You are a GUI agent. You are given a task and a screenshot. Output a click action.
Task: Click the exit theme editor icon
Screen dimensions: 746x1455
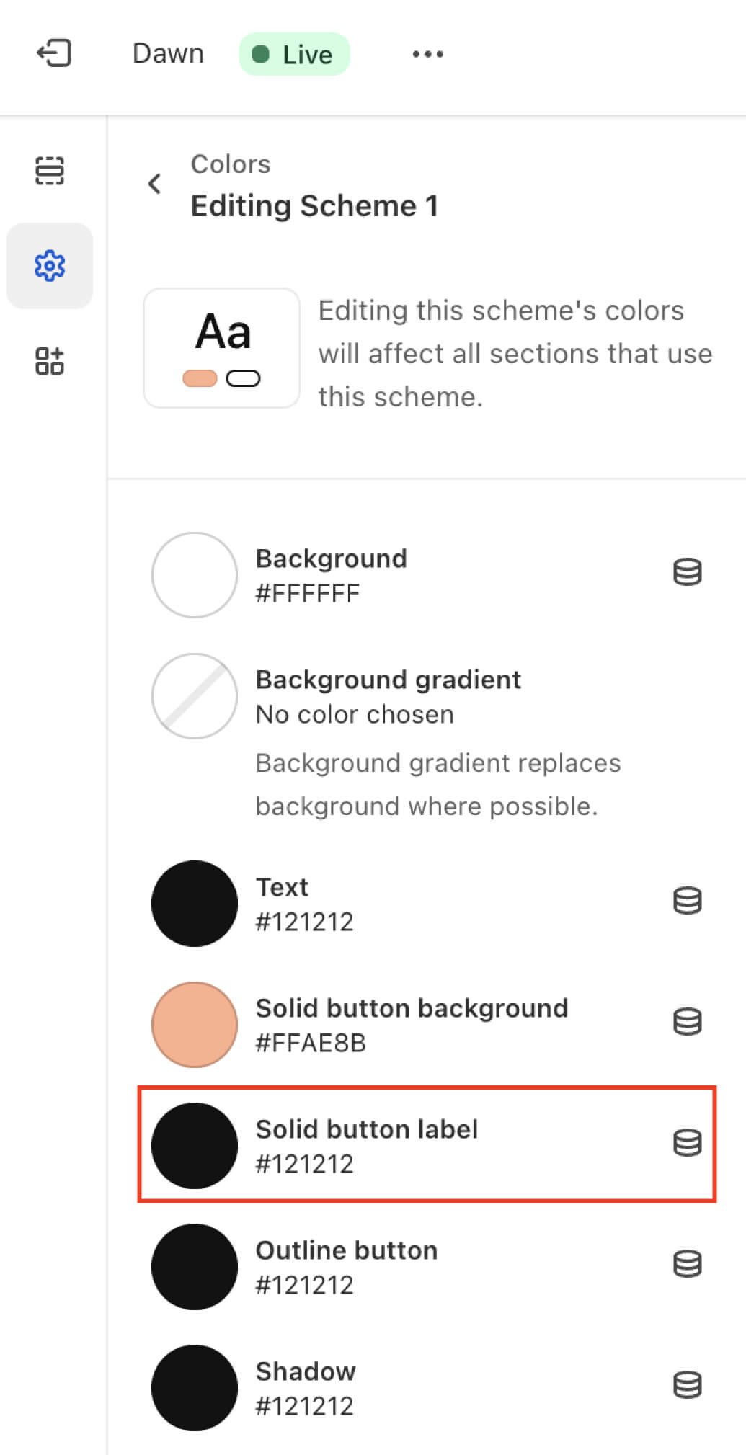click(54, 53)
